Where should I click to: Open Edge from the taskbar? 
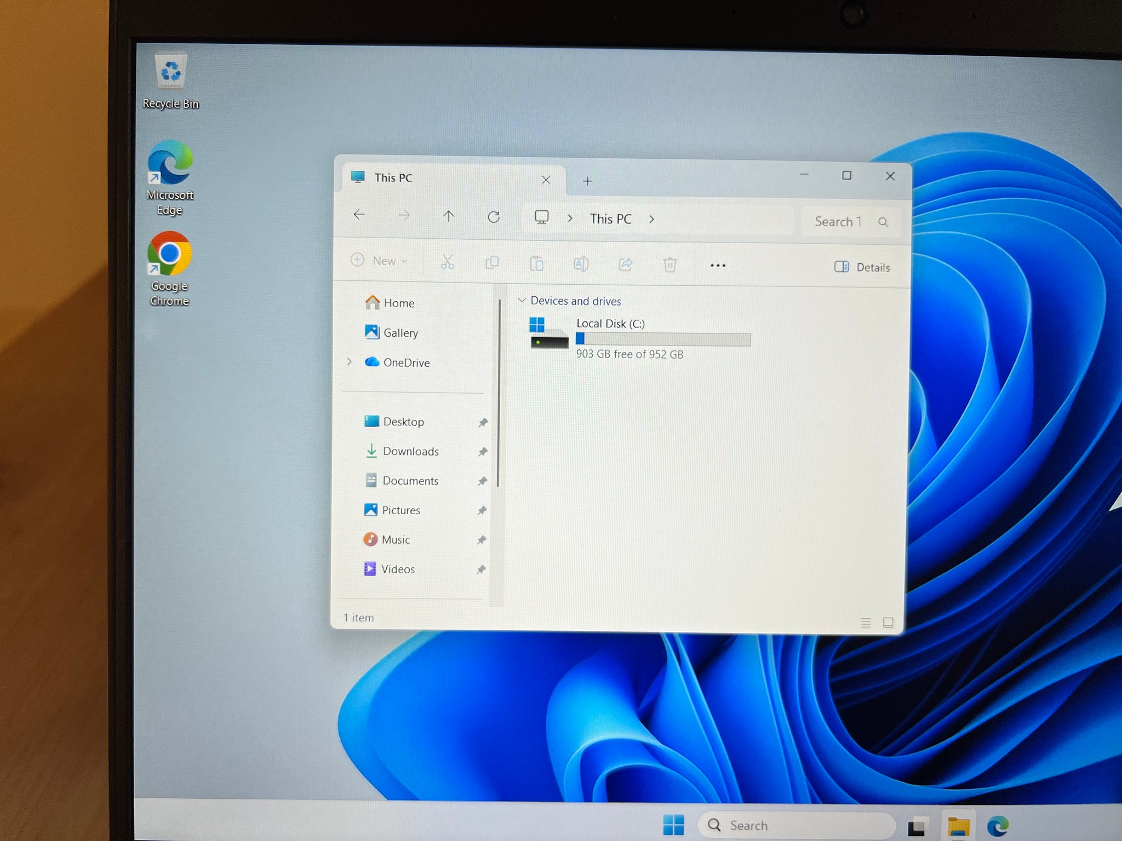[x=998, y=826]
